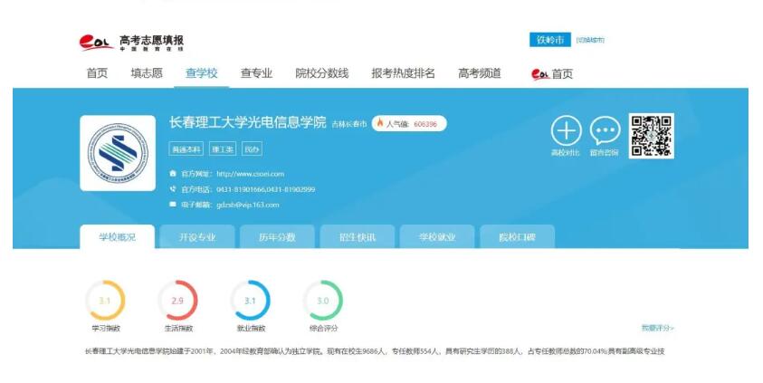763x383 pixels.
Task: Click the phone icon beside 官方电话
Action: (173, 189)
